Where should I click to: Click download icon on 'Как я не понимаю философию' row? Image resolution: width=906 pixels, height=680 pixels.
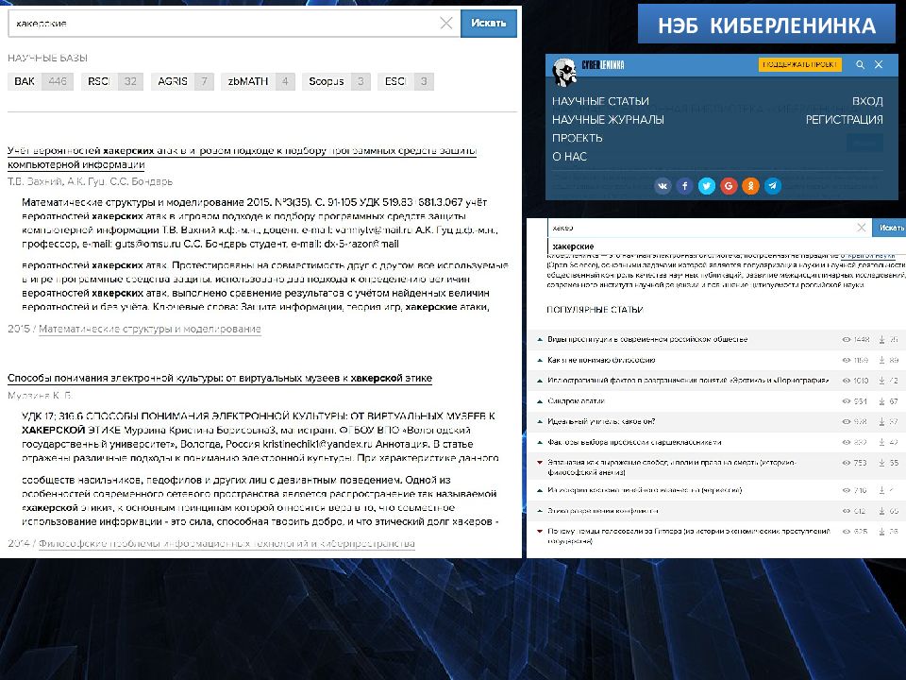pyautogui.click(x=881, y=360)
